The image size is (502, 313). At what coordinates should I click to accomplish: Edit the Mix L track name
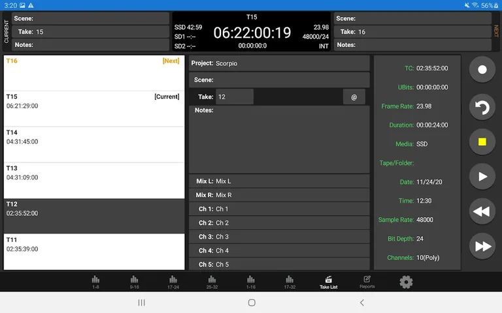coord(279,181)
